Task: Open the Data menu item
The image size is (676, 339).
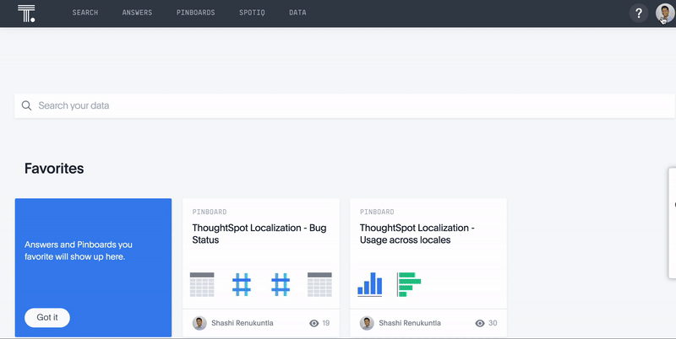Action: point(297,13)
